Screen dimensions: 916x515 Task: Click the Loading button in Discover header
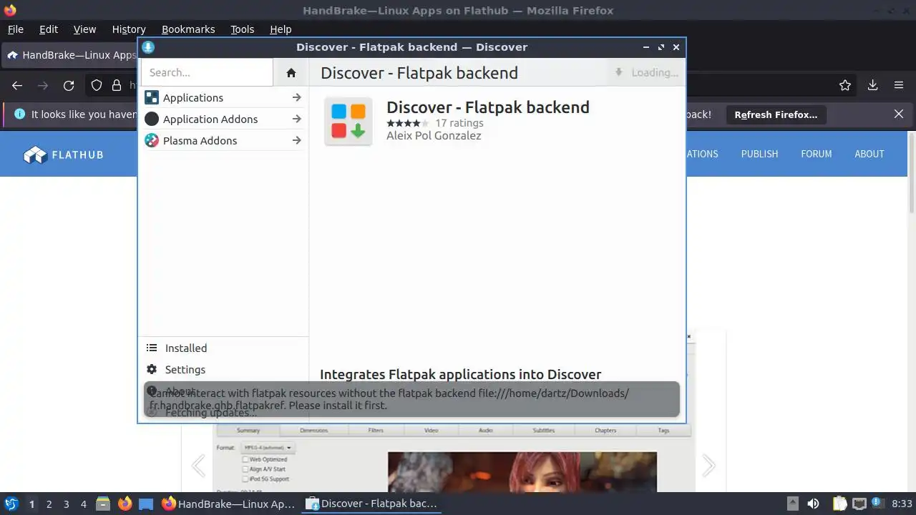coord(646,72)
